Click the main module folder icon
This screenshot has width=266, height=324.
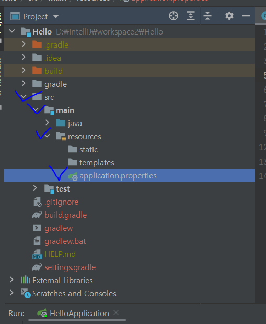click(x=49, y=110)
